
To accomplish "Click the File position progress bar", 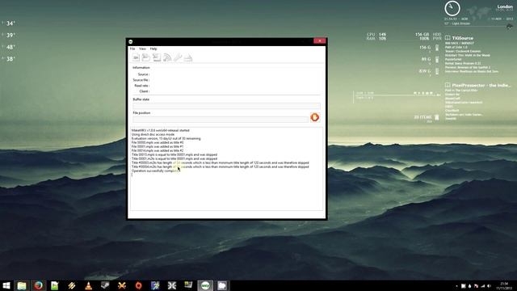I will pos(221,120).
